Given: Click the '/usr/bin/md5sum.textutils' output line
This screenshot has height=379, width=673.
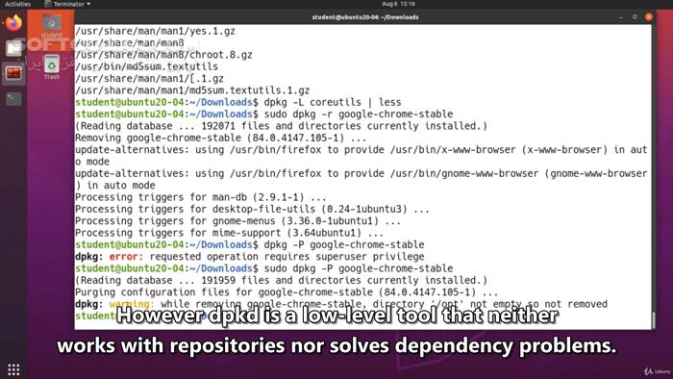Looking at the screenshot, I should (x=146, y=66).
